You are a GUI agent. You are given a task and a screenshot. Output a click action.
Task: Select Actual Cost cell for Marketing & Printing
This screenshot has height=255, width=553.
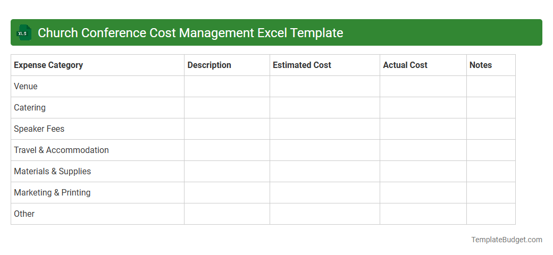tap(423, 193)
